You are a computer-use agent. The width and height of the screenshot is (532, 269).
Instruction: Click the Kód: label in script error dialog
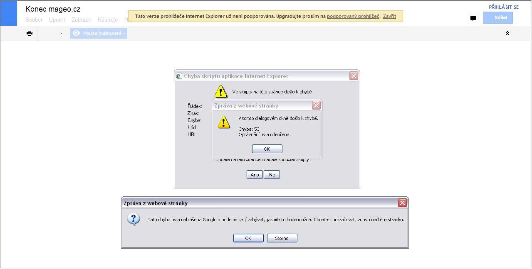point(192,127)
